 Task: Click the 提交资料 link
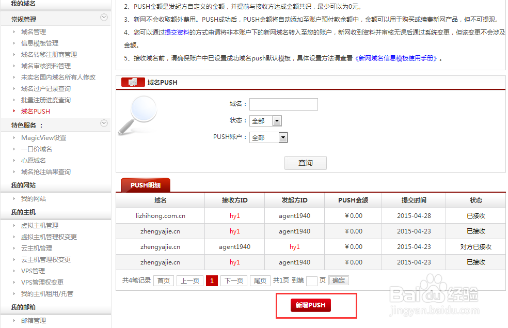[177, 33]
